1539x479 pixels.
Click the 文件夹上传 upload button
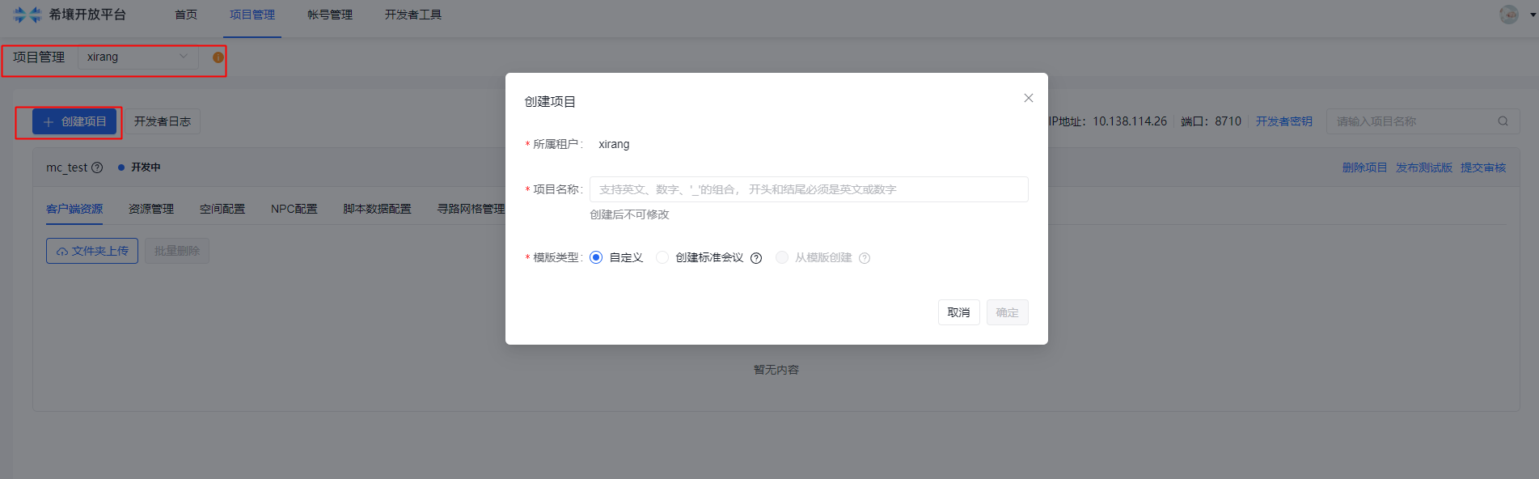[x=92, y=251]
